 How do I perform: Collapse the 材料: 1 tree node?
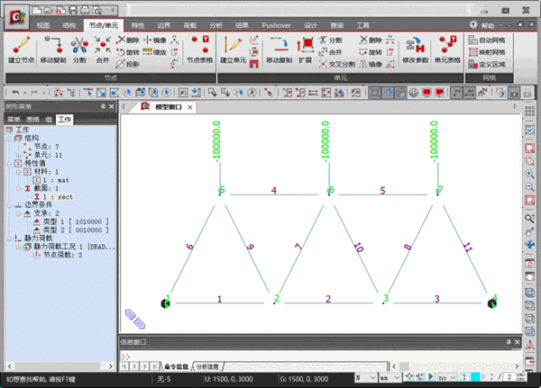18,172
